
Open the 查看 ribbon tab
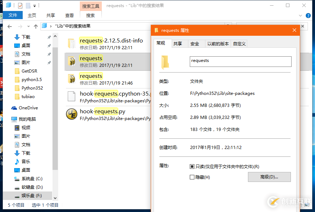pyautogui.click(x=70, y=15)
